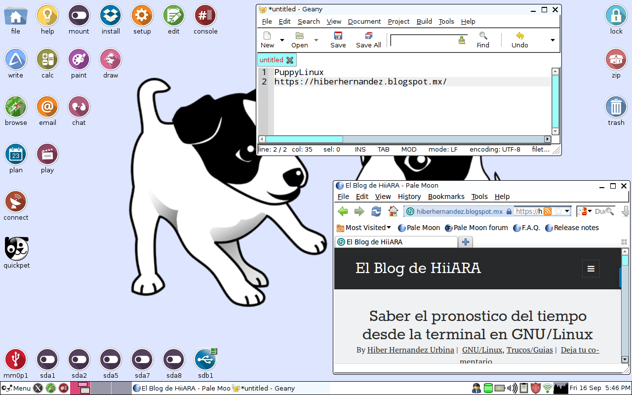Open the Trucos/Guias category link
632x395 pixels.
tap(530, 350)
